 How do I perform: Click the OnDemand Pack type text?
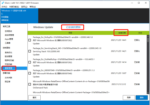(x=40, y=88)
